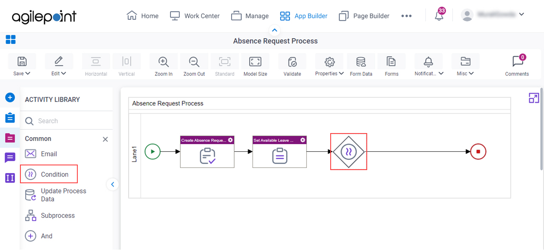Click the AgilePoint logo

pos(44,16)
